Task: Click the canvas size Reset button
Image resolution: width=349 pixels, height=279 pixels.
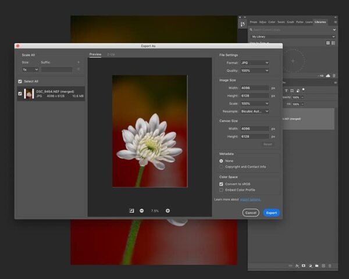Action: [268, 144]
